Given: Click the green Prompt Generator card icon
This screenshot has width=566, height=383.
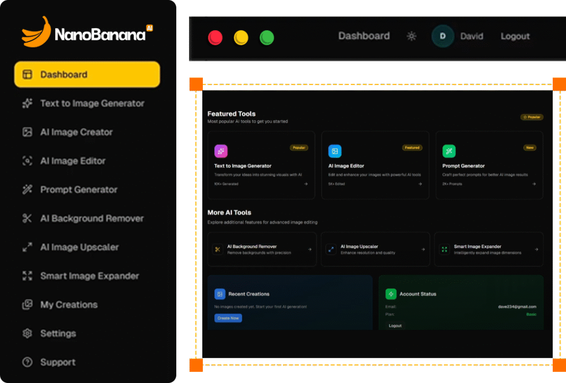Looking at the screenshot, I should [449, 151].
